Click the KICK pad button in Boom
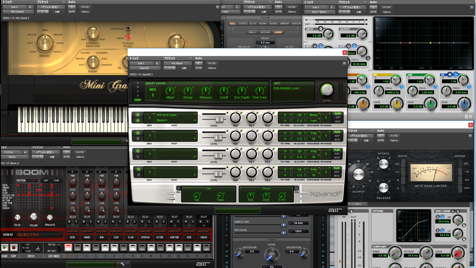 [72, 237]
